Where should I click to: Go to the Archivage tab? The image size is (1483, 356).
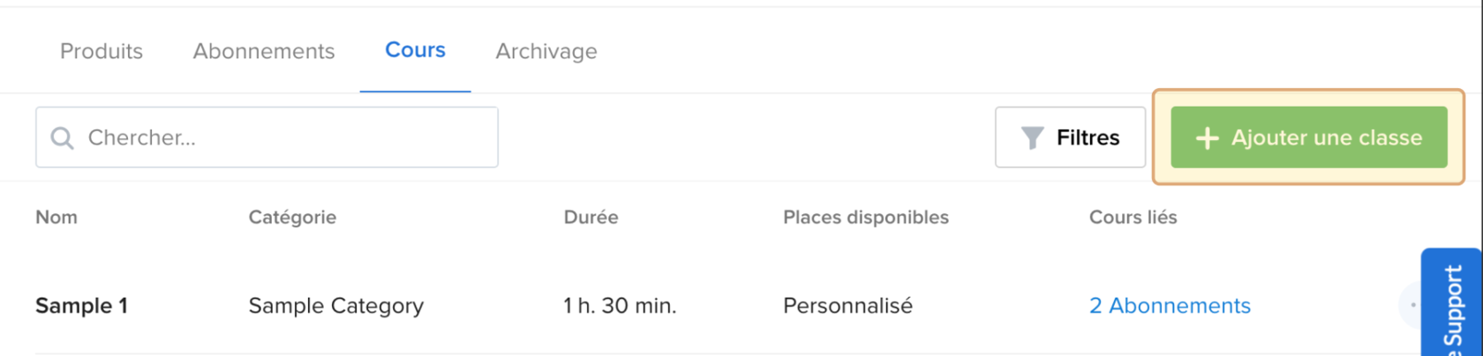click(546, 51)
